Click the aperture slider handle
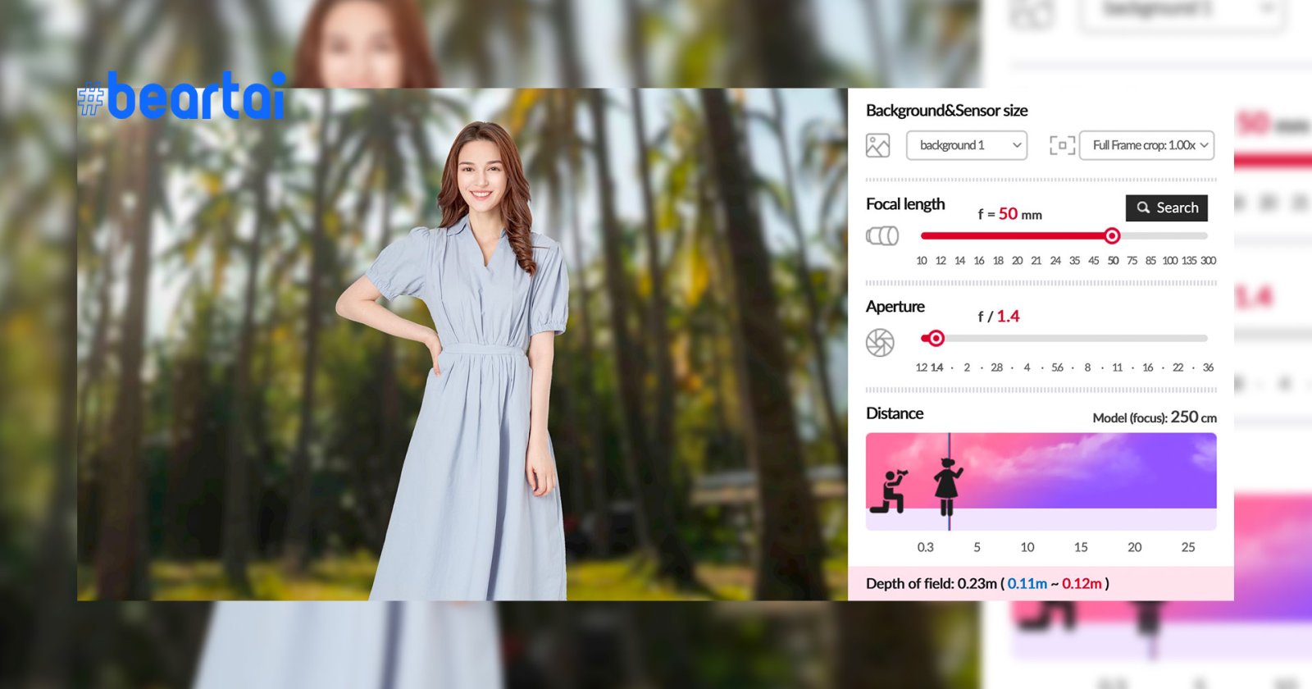This screenshot has width=1312, height=689. point(936,338)
